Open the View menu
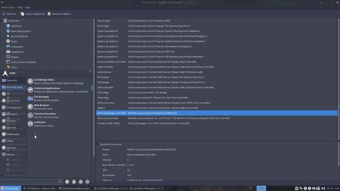This screenshot has width=340, height=191. tap(20, 7)
